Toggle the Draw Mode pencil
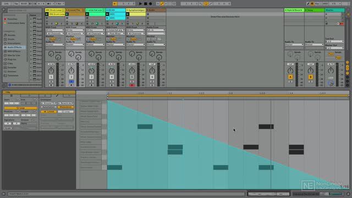 [x=308, y=4]
